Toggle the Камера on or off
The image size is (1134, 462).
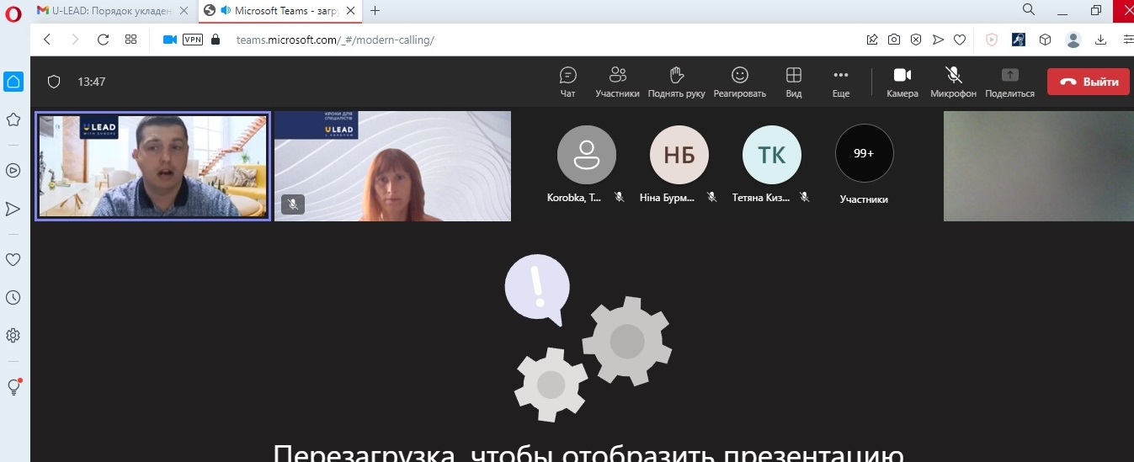902,82
